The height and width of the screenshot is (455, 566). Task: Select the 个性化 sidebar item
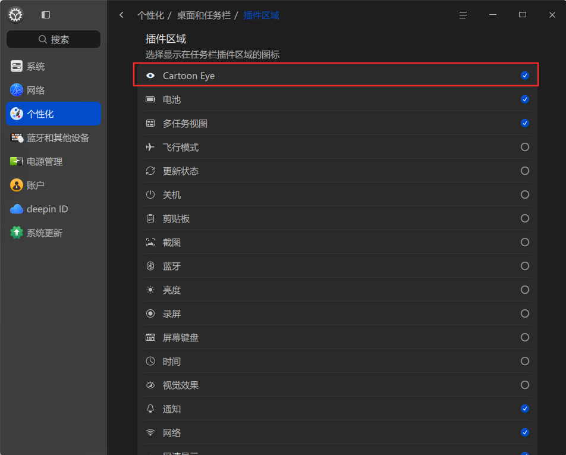(x=54, y=114)
